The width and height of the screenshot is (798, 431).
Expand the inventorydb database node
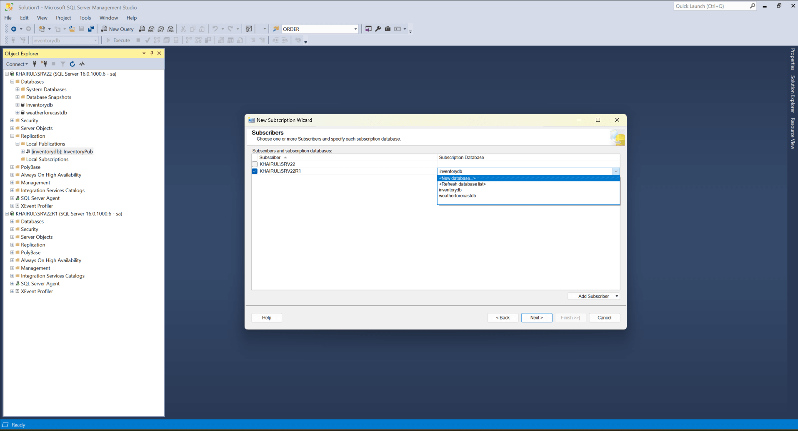[18, 105]
